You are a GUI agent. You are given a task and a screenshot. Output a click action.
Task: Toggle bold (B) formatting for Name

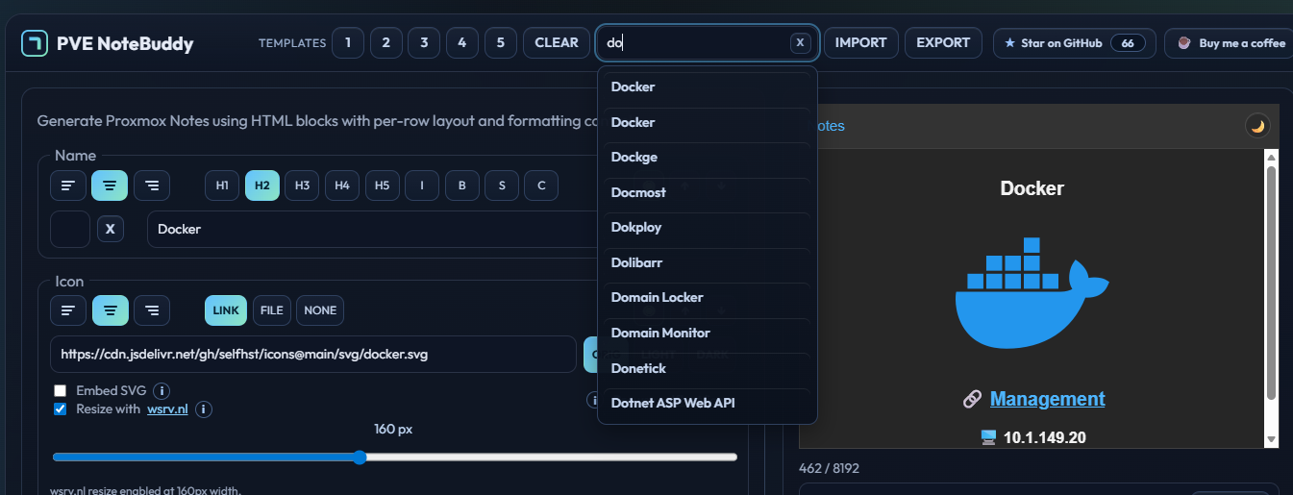coord(461,185)
